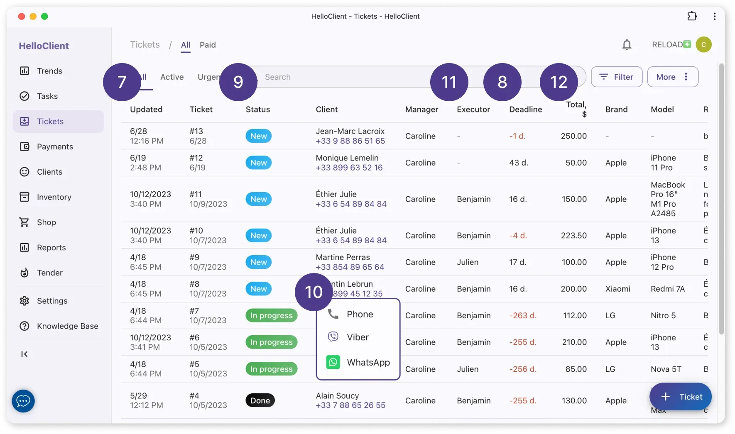735x434 pixels.
Task: Open the Payments section
Action: click(54, 146)
